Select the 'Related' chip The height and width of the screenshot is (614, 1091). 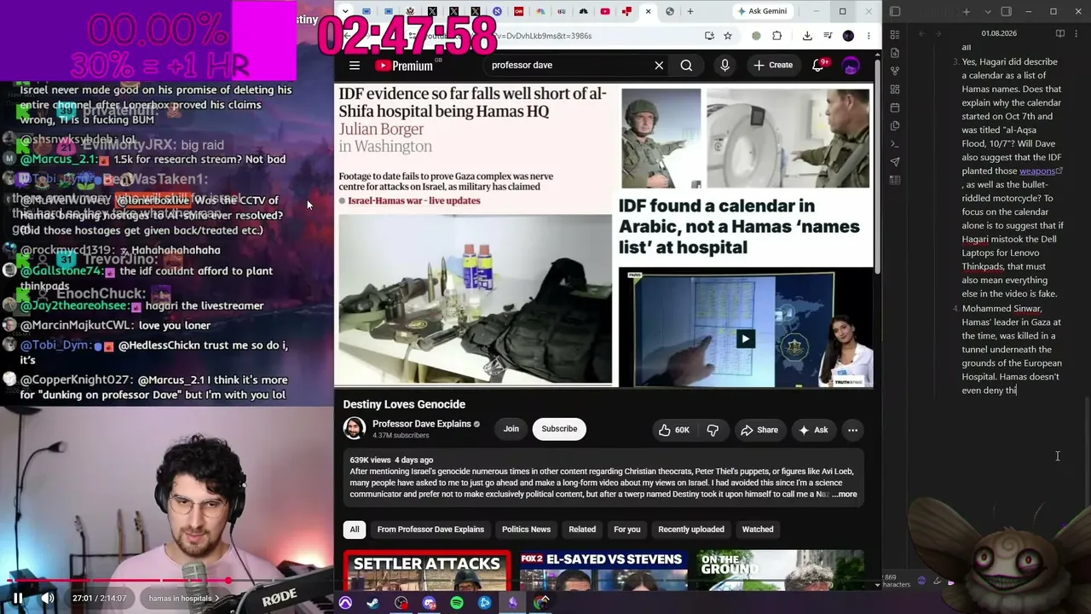(582, 530)
